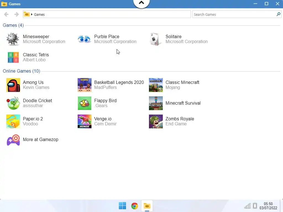Click the Kevin Games publisher text
This screenshot has width=283, height=212.
36,88
